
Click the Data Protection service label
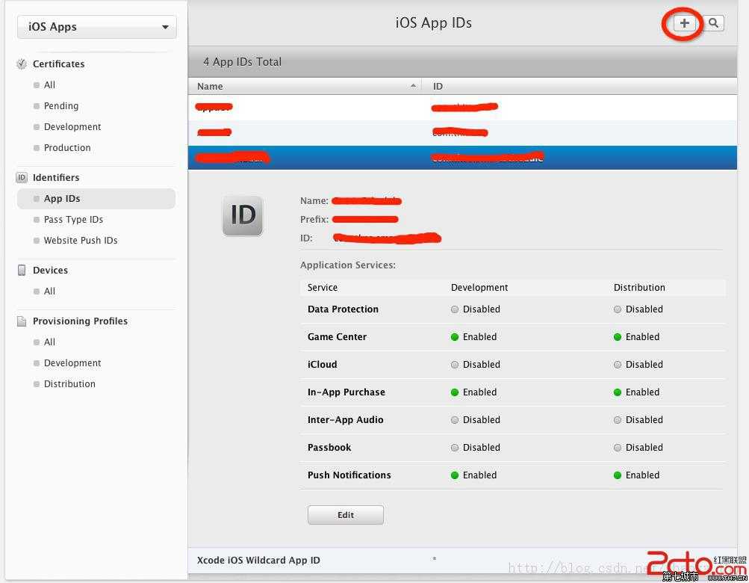343,309
